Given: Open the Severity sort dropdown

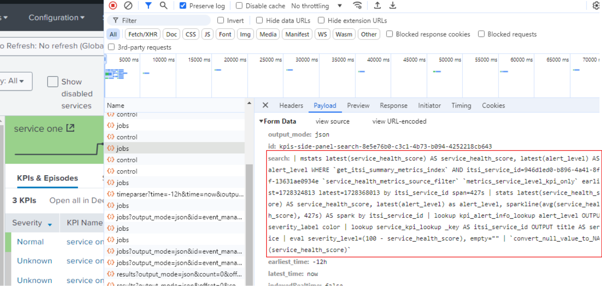Looking at the screenshot, I should click(x=50, y=223).
